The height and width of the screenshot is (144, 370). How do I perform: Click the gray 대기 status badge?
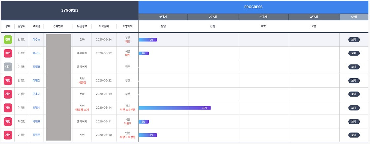(8, 67)
